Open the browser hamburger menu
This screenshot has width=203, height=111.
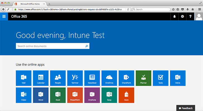(x=200, y=9)
